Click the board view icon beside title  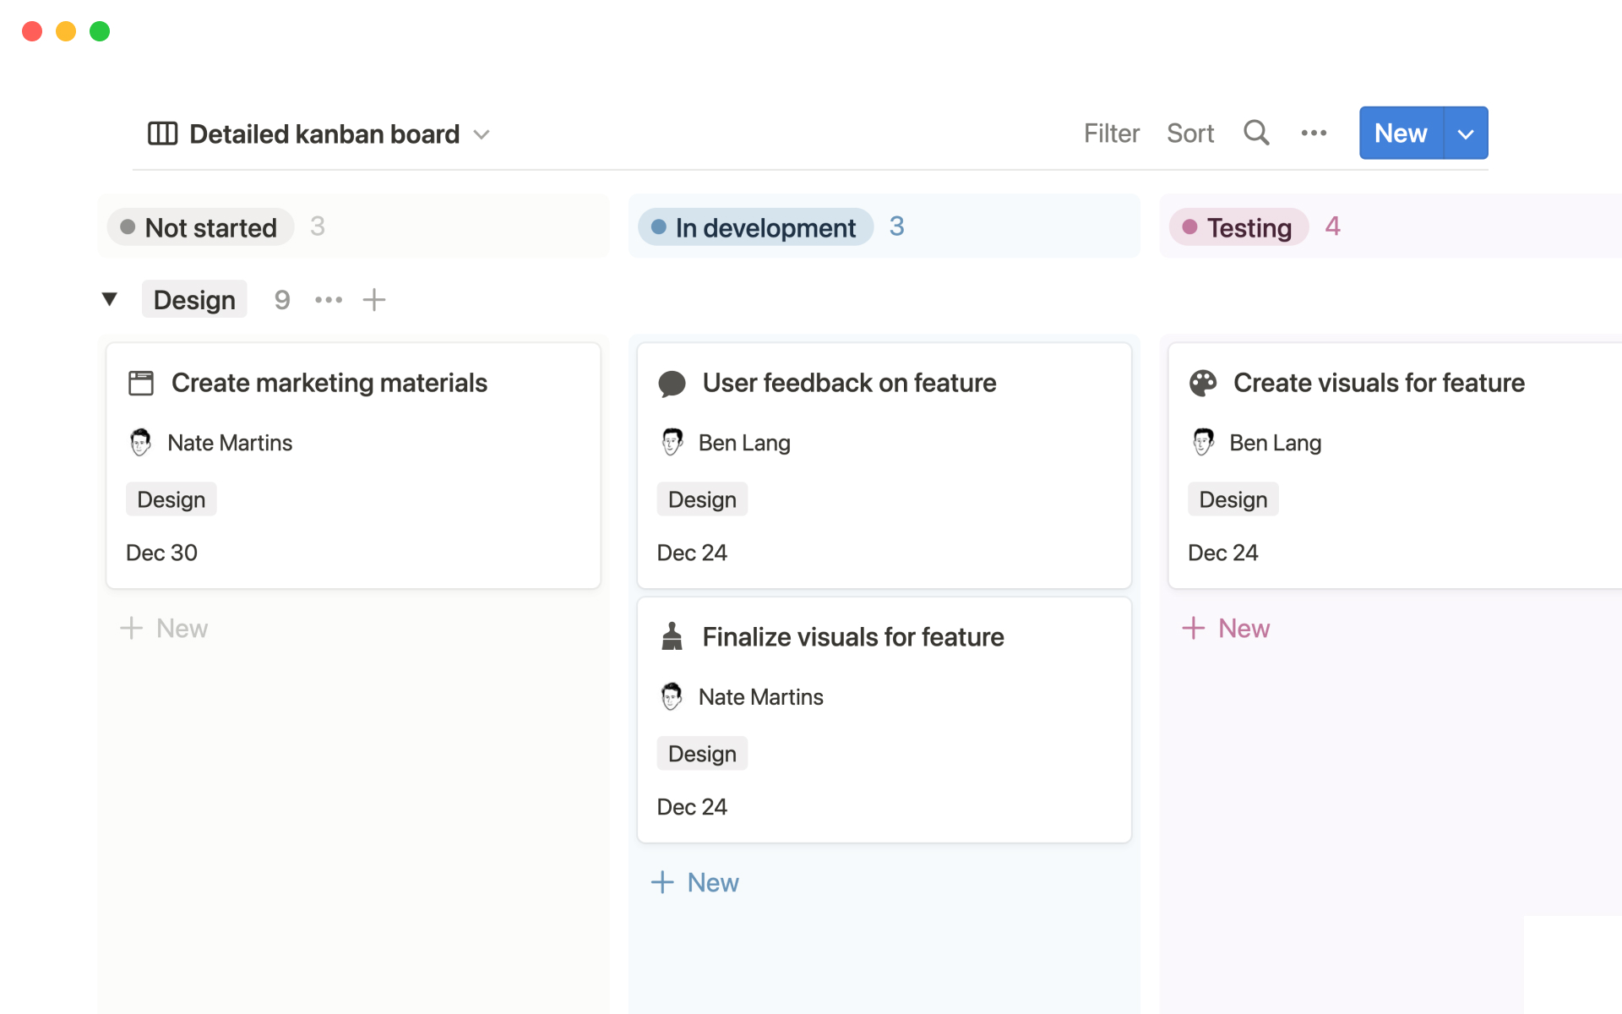pyautogui.click(x=162, y=134)
